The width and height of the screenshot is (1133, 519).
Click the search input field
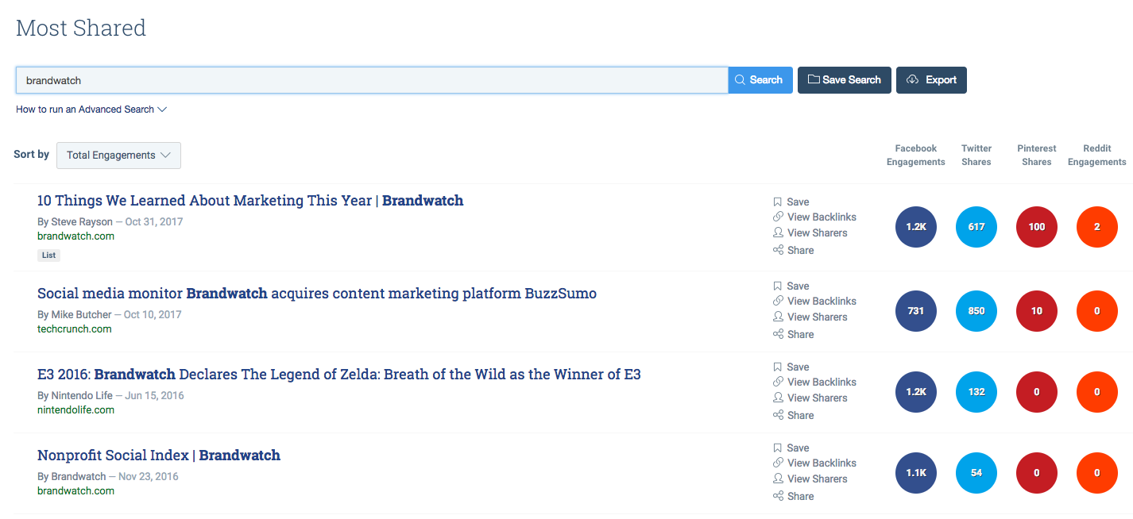pyautogui.click(x=372, y=79)
